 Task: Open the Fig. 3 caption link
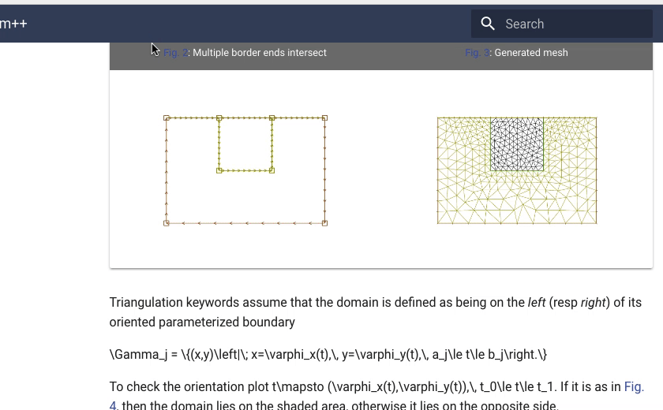coord(477,53)
